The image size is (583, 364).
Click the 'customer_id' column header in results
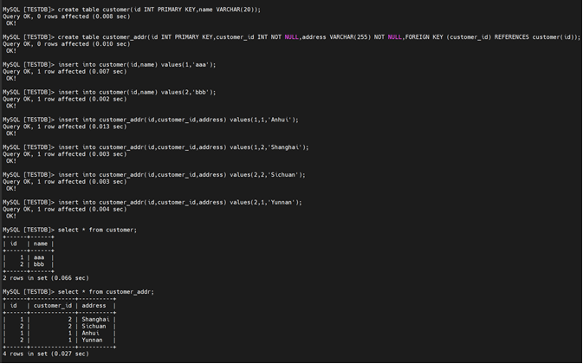(52, 305)
